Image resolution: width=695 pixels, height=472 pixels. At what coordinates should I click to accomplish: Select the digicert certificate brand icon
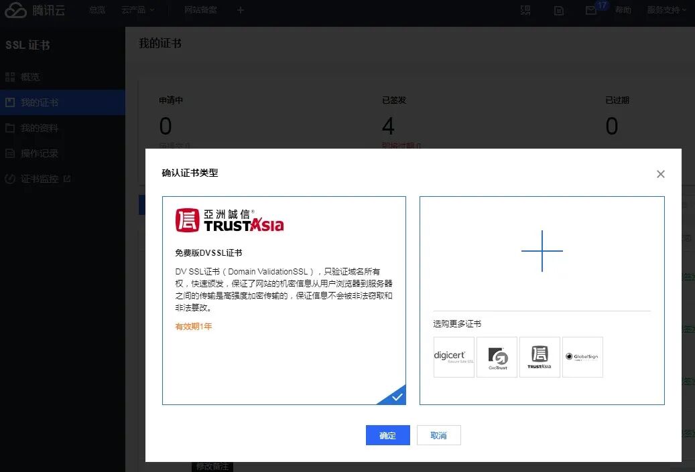coord(454,357)
